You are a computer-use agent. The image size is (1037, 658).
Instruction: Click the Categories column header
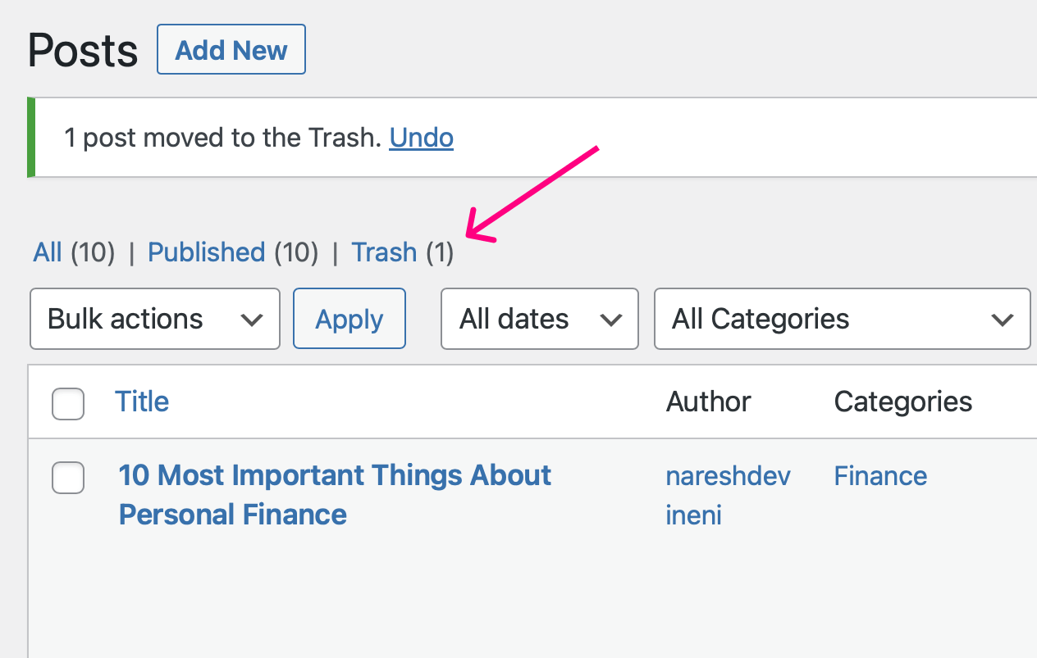[902, 402]
